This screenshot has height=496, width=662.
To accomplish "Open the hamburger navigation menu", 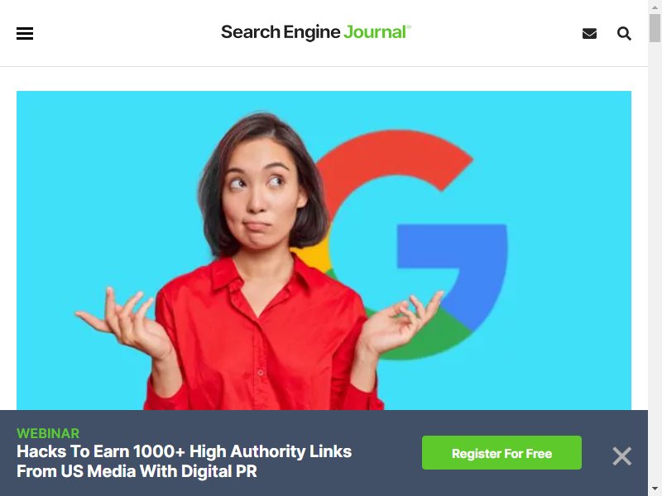I will (25, 33).
